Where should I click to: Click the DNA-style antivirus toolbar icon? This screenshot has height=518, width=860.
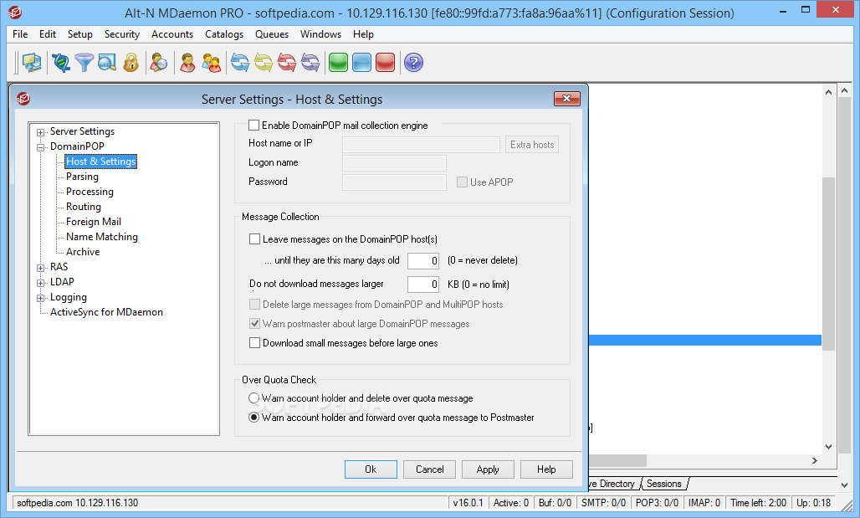[61, 63]
